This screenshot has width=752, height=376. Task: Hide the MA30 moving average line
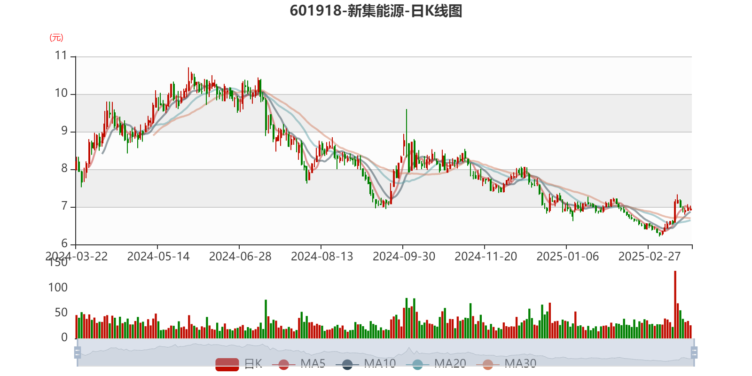click(506, 364)
